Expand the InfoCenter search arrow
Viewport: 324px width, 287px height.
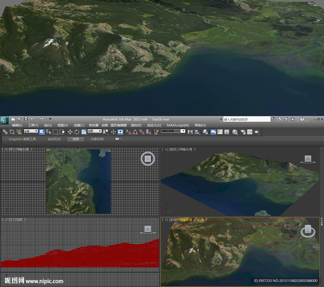tap(221, 119)
